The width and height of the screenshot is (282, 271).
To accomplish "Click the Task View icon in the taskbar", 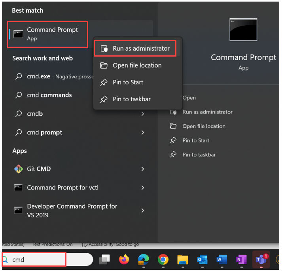I will click(104, 260).
